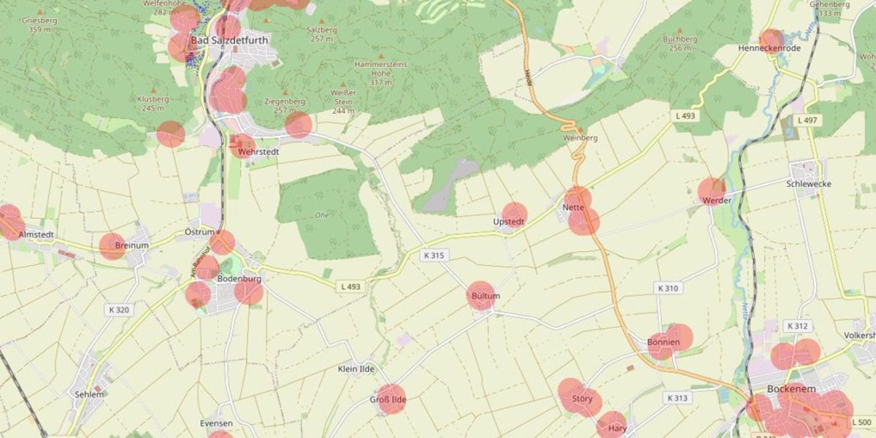Click the red marker at Östrum
The width and height of the screenshot is (876, 438).
(x=222, y=242)
